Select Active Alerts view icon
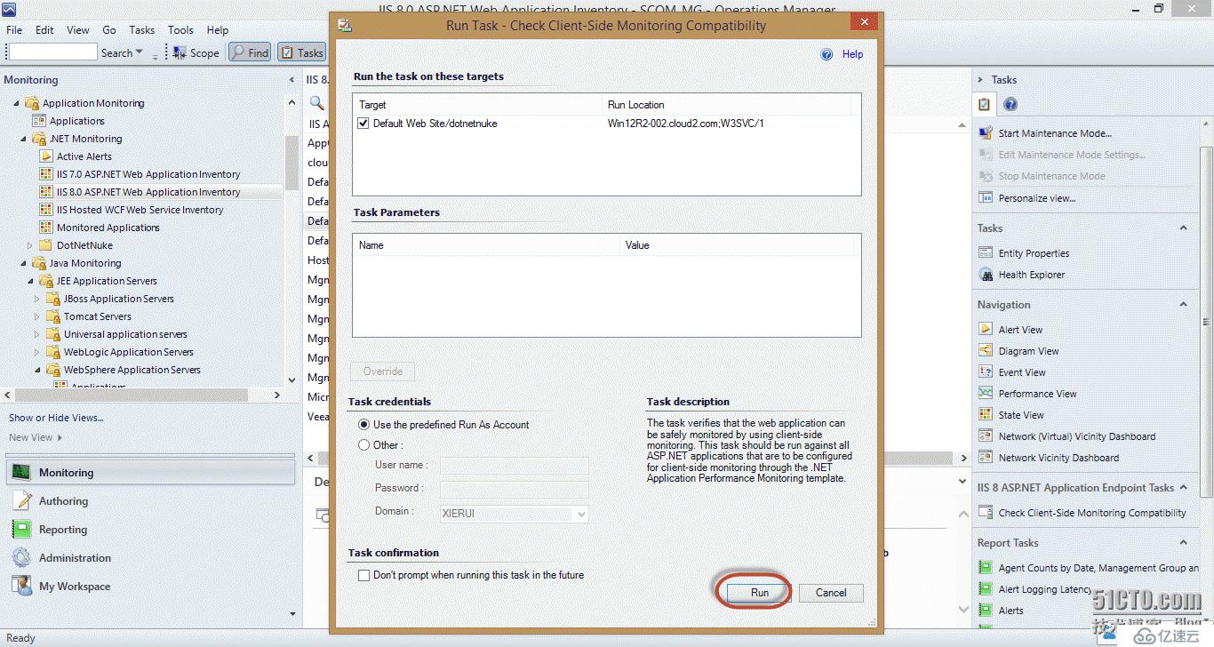The image size is (1214, 647). pos(47,156)
